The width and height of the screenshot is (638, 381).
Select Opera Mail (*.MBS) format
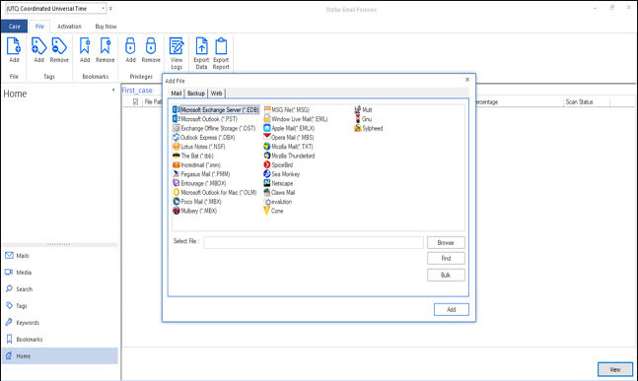[289, 137]
